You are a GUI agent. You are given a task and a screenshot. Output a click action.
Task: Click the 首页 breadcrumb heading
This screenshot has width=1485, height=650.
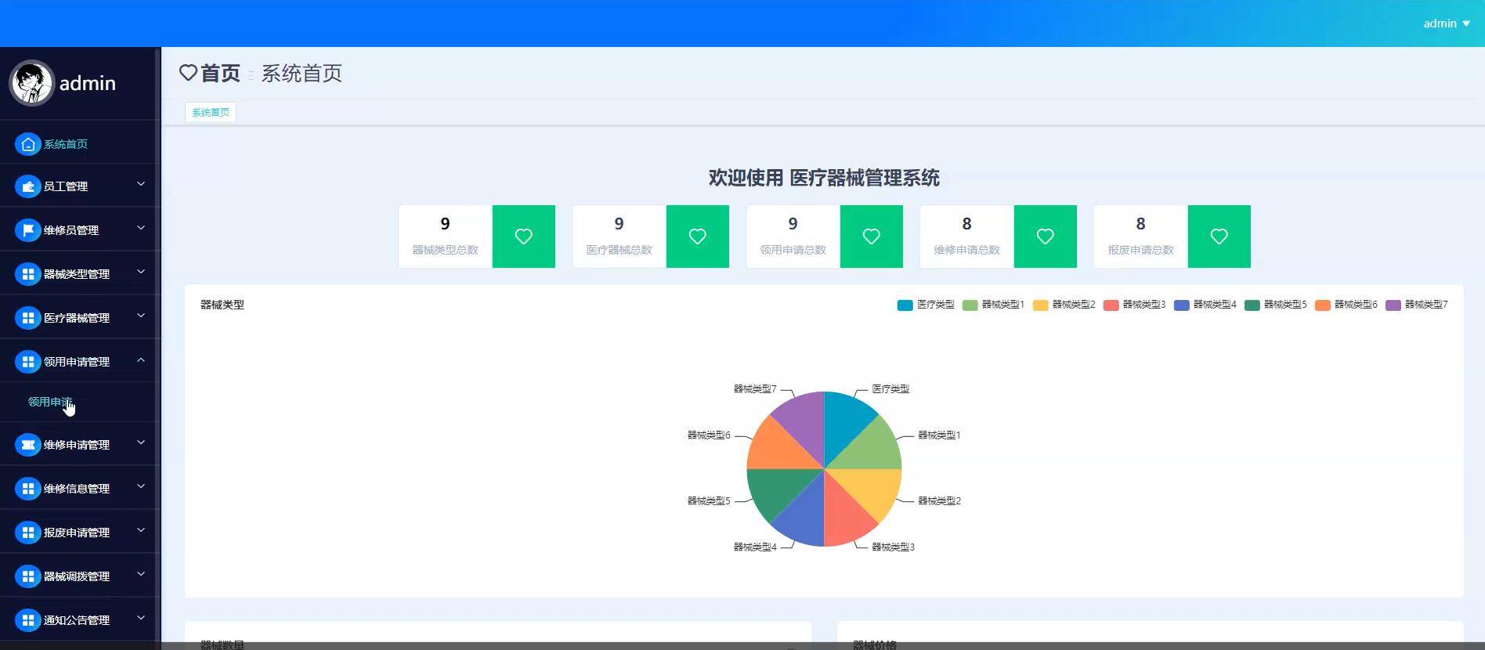point(220,73)
